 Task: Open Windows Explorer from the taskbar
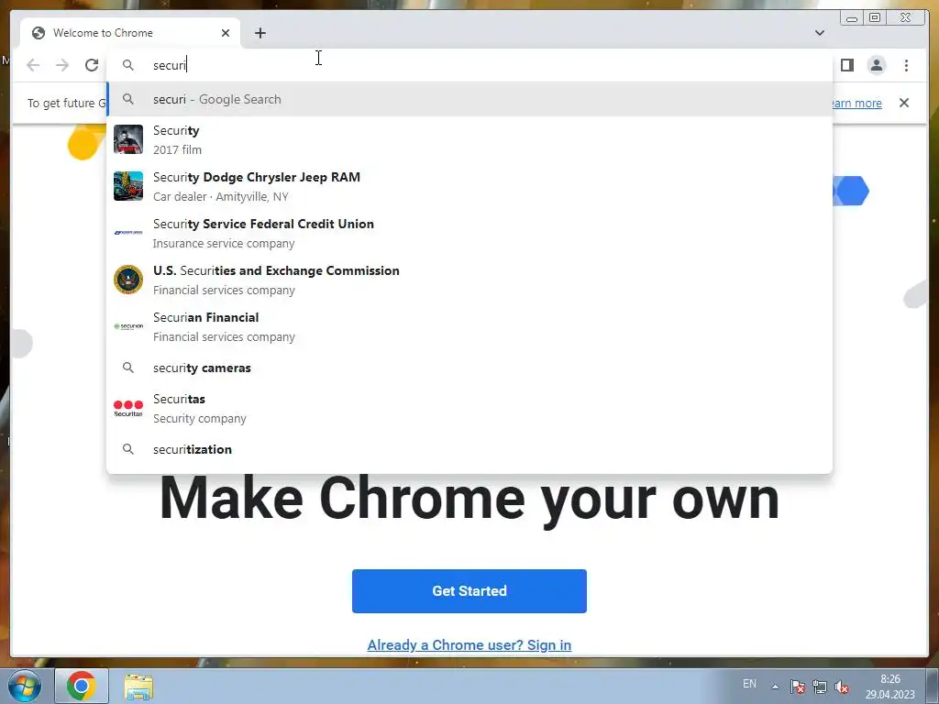coord(138,687)
